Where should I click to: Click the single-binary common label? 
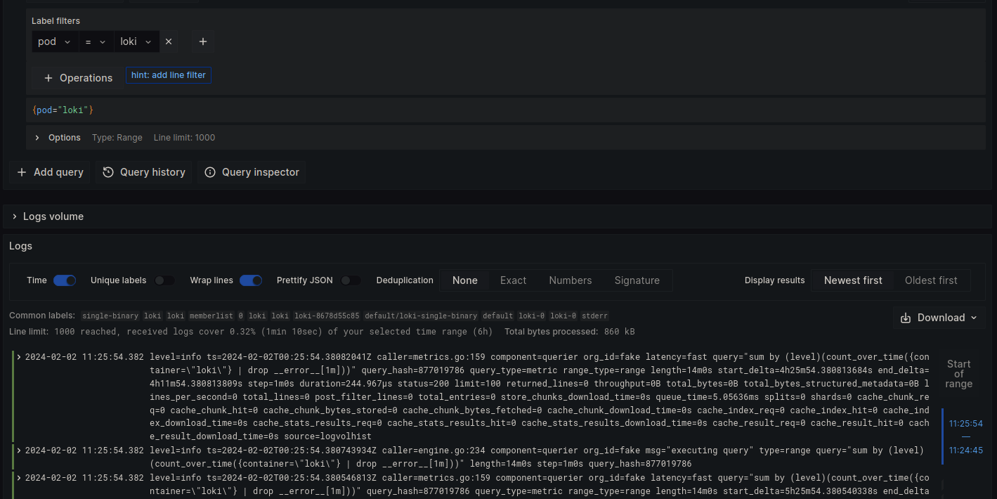111,316
